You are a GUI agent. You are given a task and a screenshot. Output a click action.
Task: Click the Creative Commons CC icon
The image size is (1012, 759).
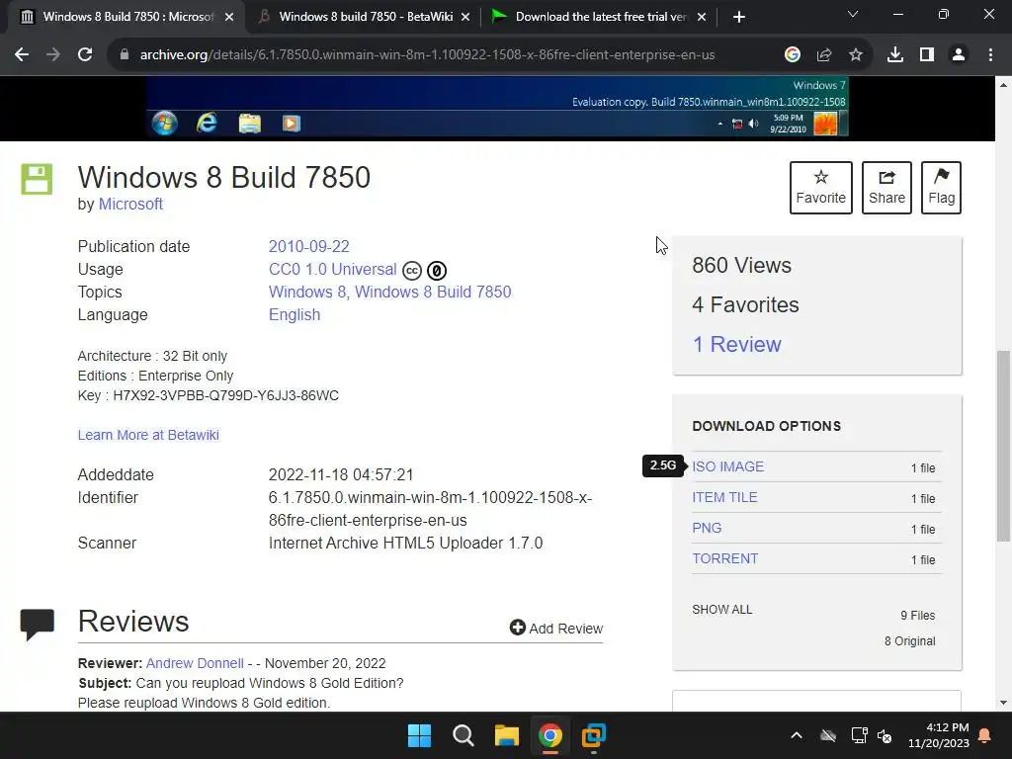[412, 271]
